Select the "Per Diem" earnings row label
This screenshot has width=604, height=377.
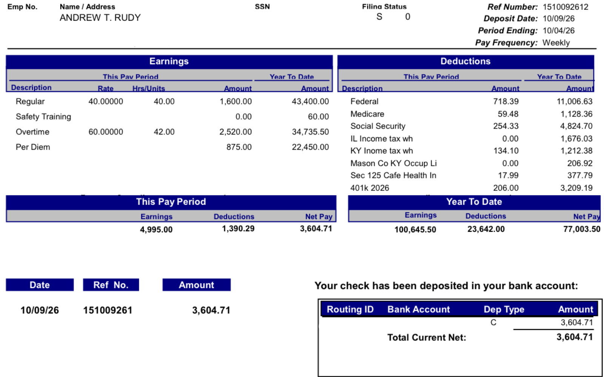[x=33, y=147]
